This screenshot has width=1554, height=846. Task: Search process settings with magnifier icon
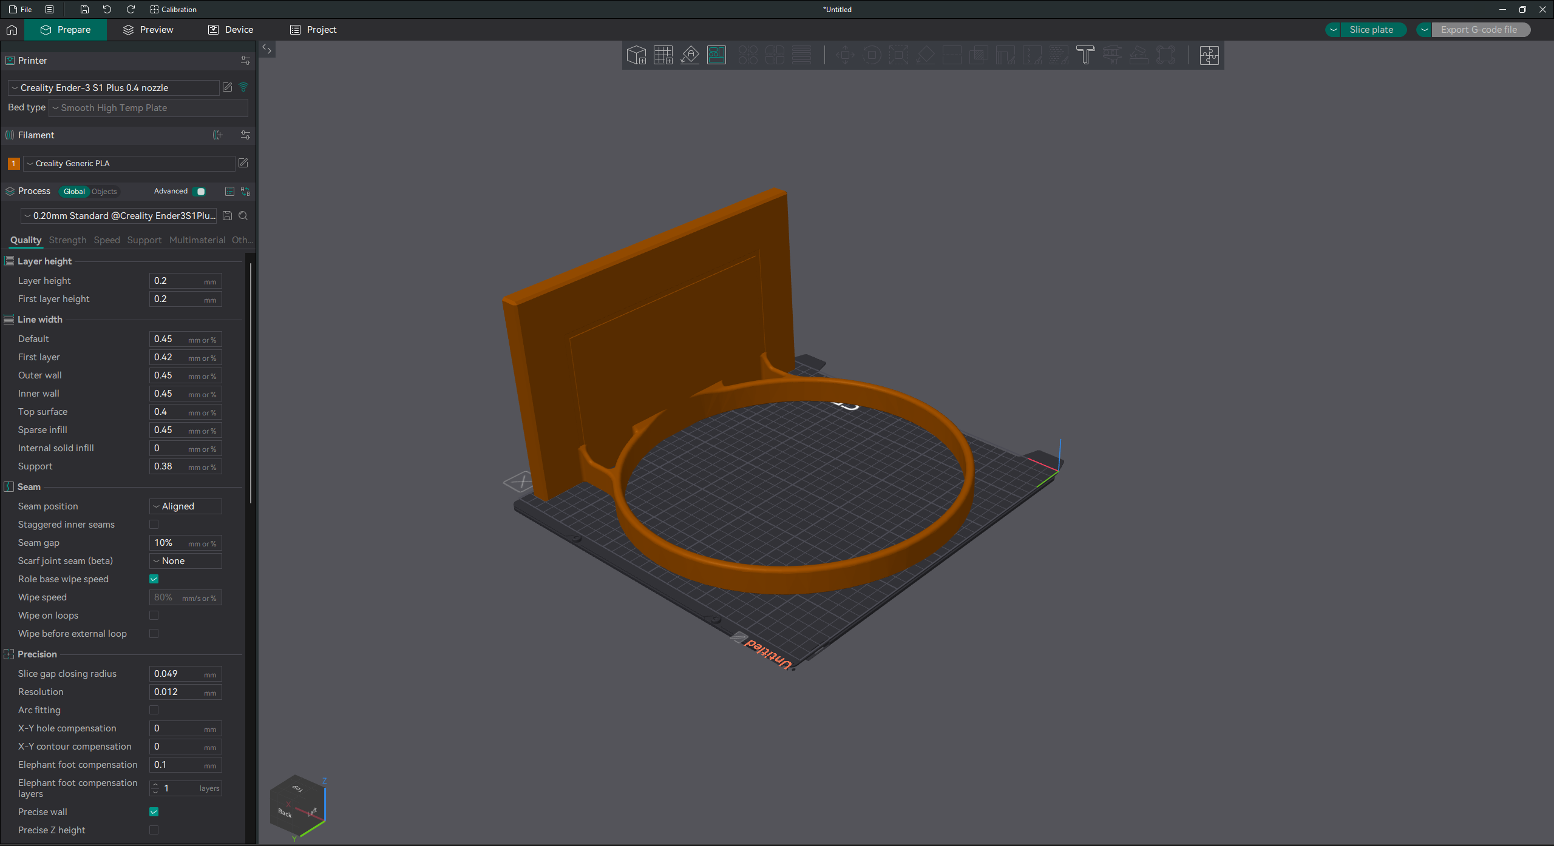(243, 216)
